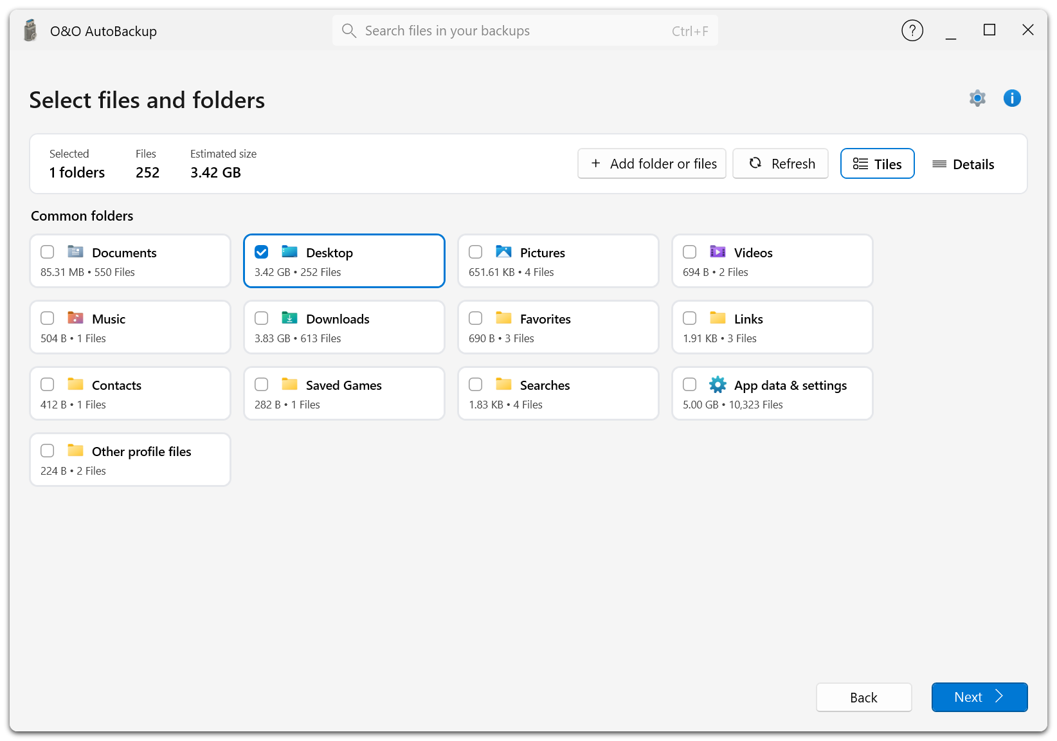Check the Videos folder checkbox

(x=690, y=252)
